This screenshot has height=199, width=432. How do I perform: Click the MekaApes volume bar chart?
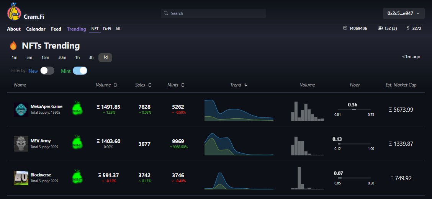[x=308, y=111]
